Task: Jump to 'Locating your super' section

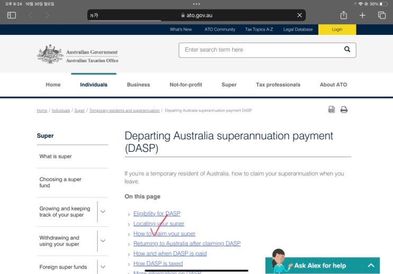Action: pos(159,224)
